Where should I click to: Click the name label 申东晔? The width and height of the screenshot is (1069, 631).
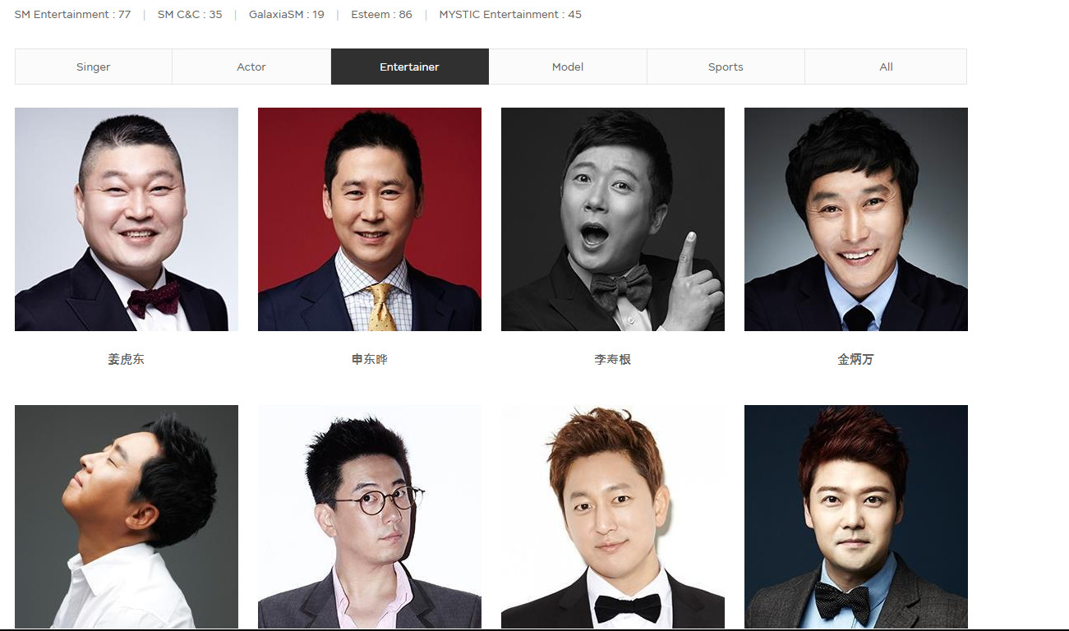[370, 360]
